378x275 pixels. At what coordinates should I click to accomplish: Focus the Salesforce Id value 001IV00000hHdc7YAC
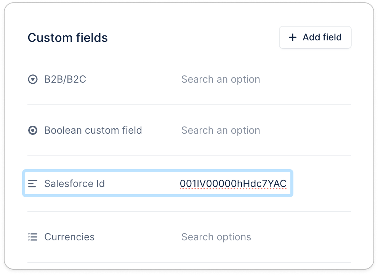tap(233, 184)
